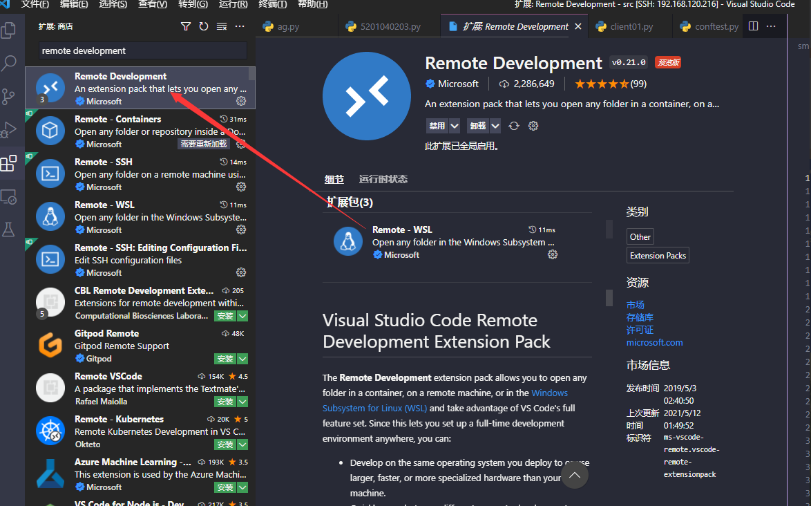This screenshot has width=811, height=506.
Task: Open manage gear for Remote - SSH: Editing Configuration
Action: [x=241, y=272]
